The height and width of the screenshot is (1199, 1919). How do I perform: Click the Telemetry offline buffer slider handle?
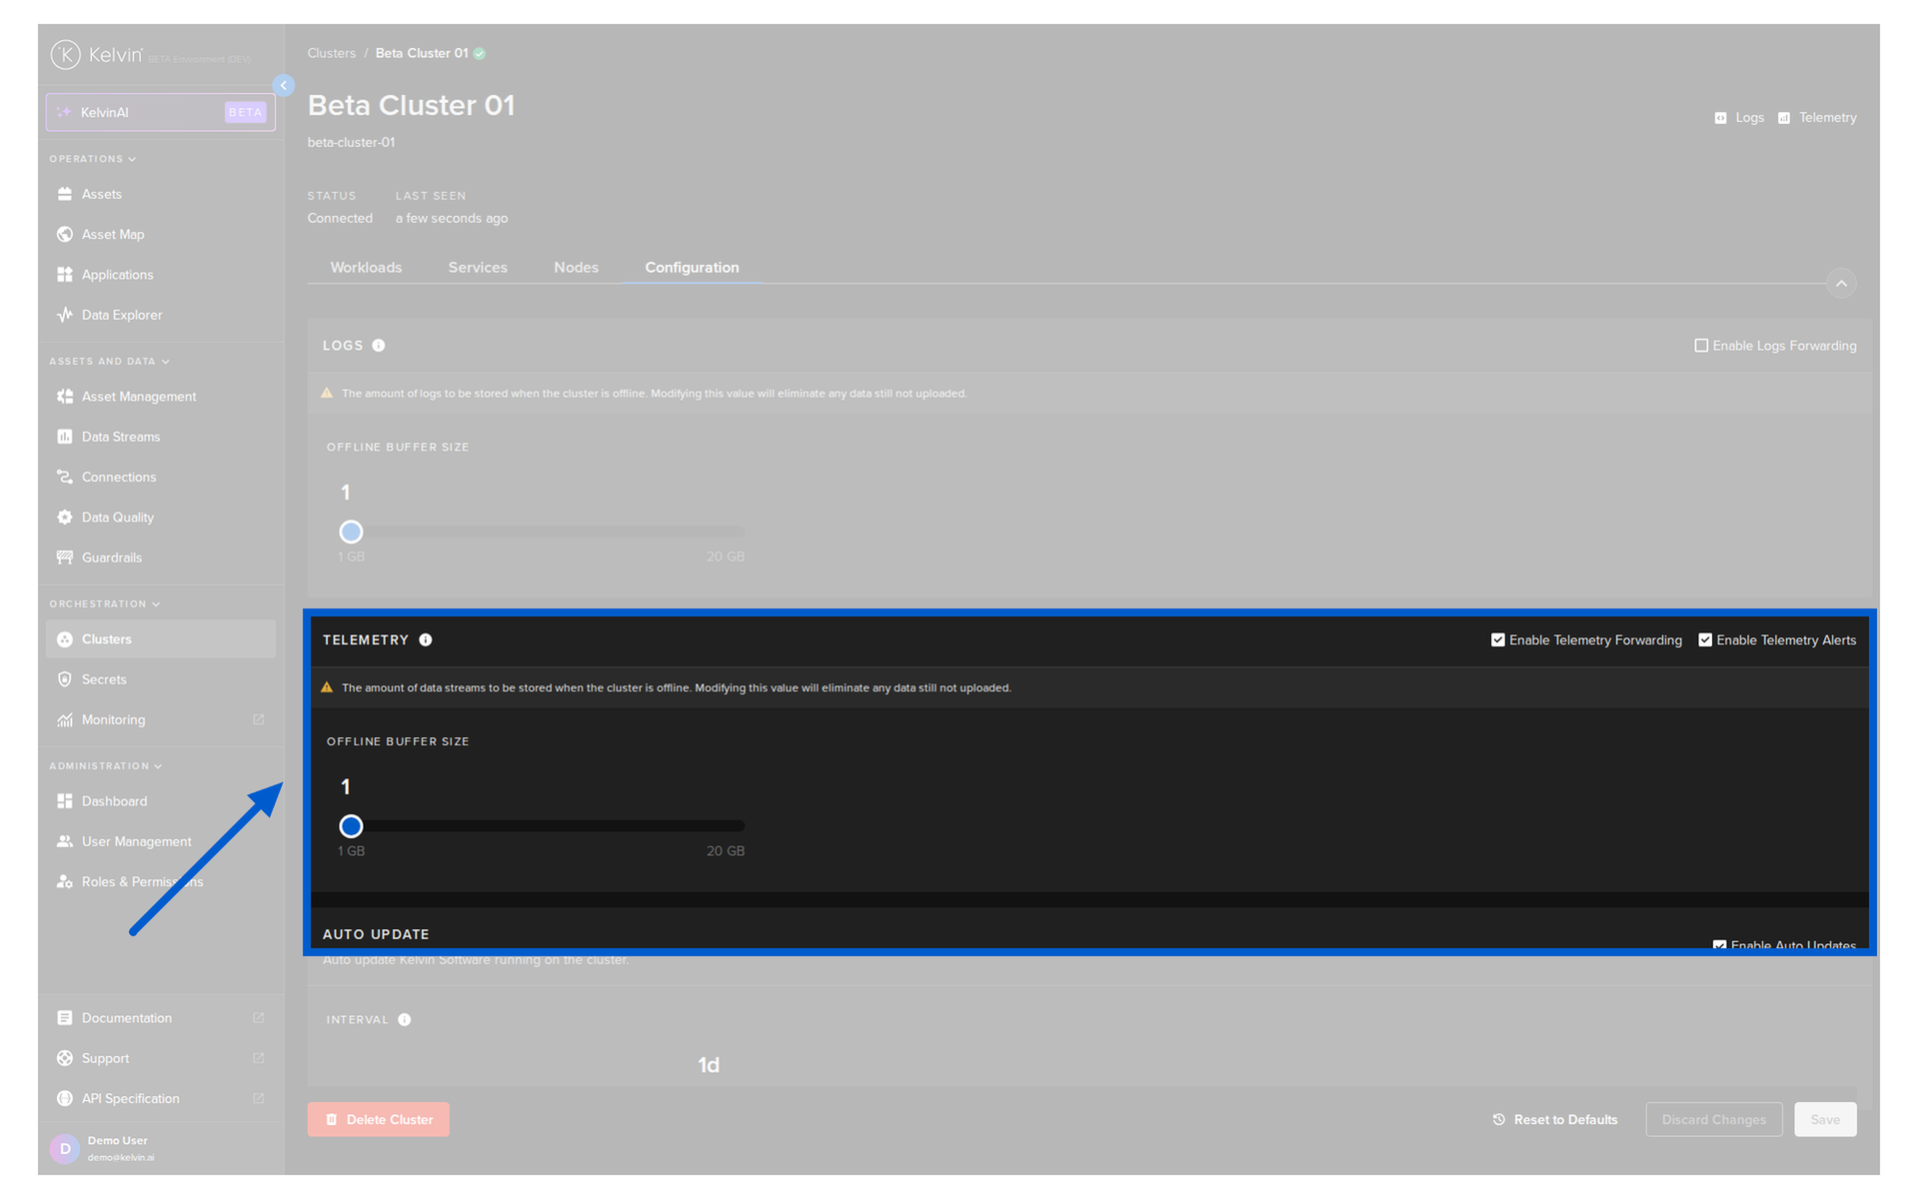point(351,826)
